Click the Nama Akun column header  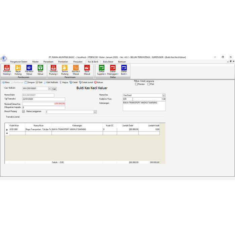39,126
